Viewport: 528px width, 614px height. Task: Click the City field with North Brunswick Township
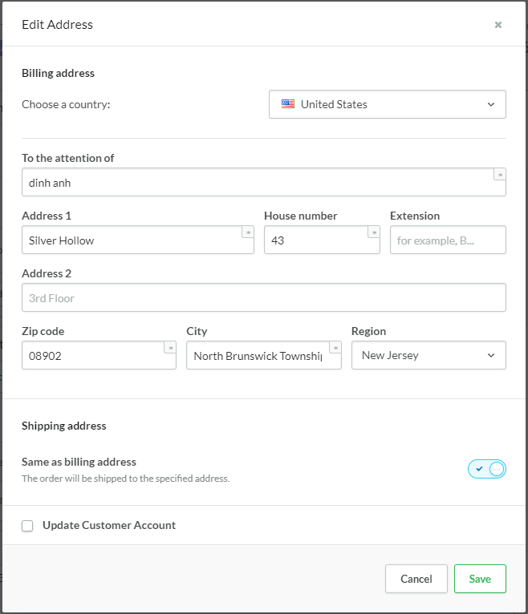click(264, 355)
